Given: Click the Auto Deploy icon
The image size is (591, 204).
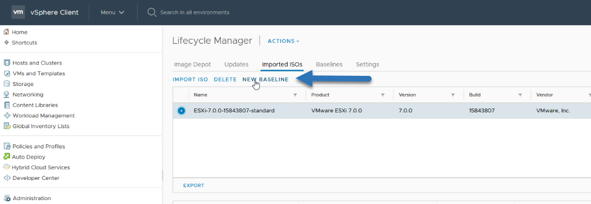Looking at the screenshot, I should (6, 157).
